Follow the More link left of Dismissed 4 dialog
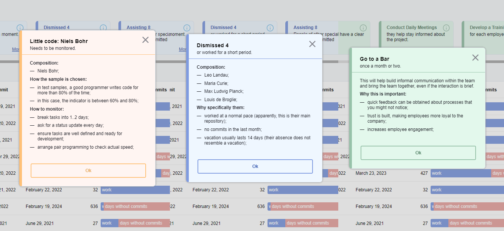This screenshot has width=504, height=231. click(x=182, y=49)
